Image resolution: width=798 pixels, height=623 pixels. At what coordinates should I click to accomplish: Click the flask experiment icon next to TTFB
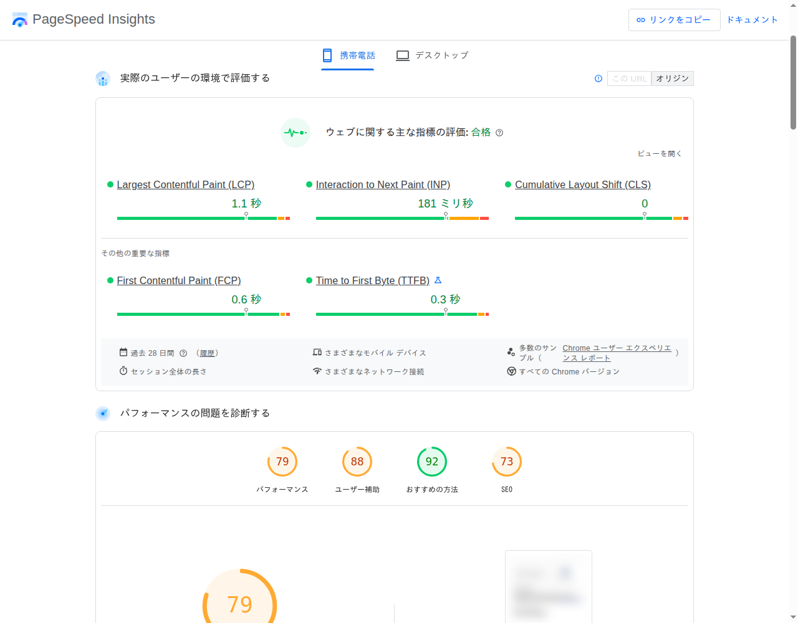point(438,280)
